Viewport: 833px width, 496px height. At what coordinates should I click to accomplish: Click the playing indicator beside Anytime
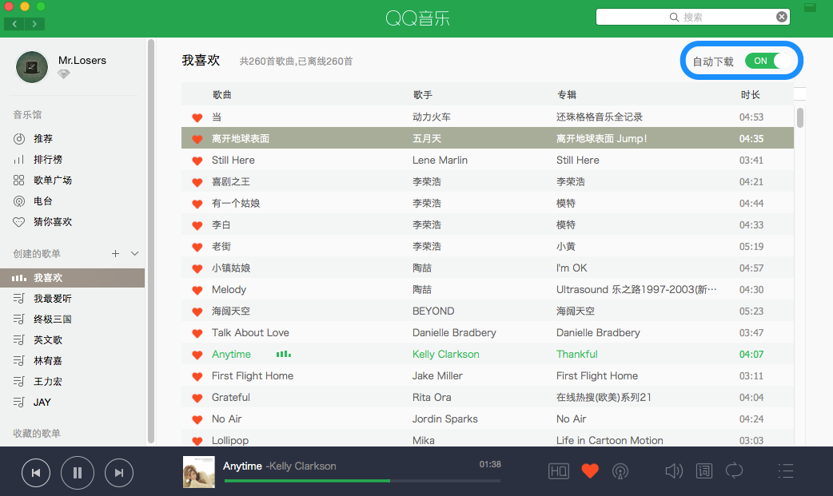point(284,354)
